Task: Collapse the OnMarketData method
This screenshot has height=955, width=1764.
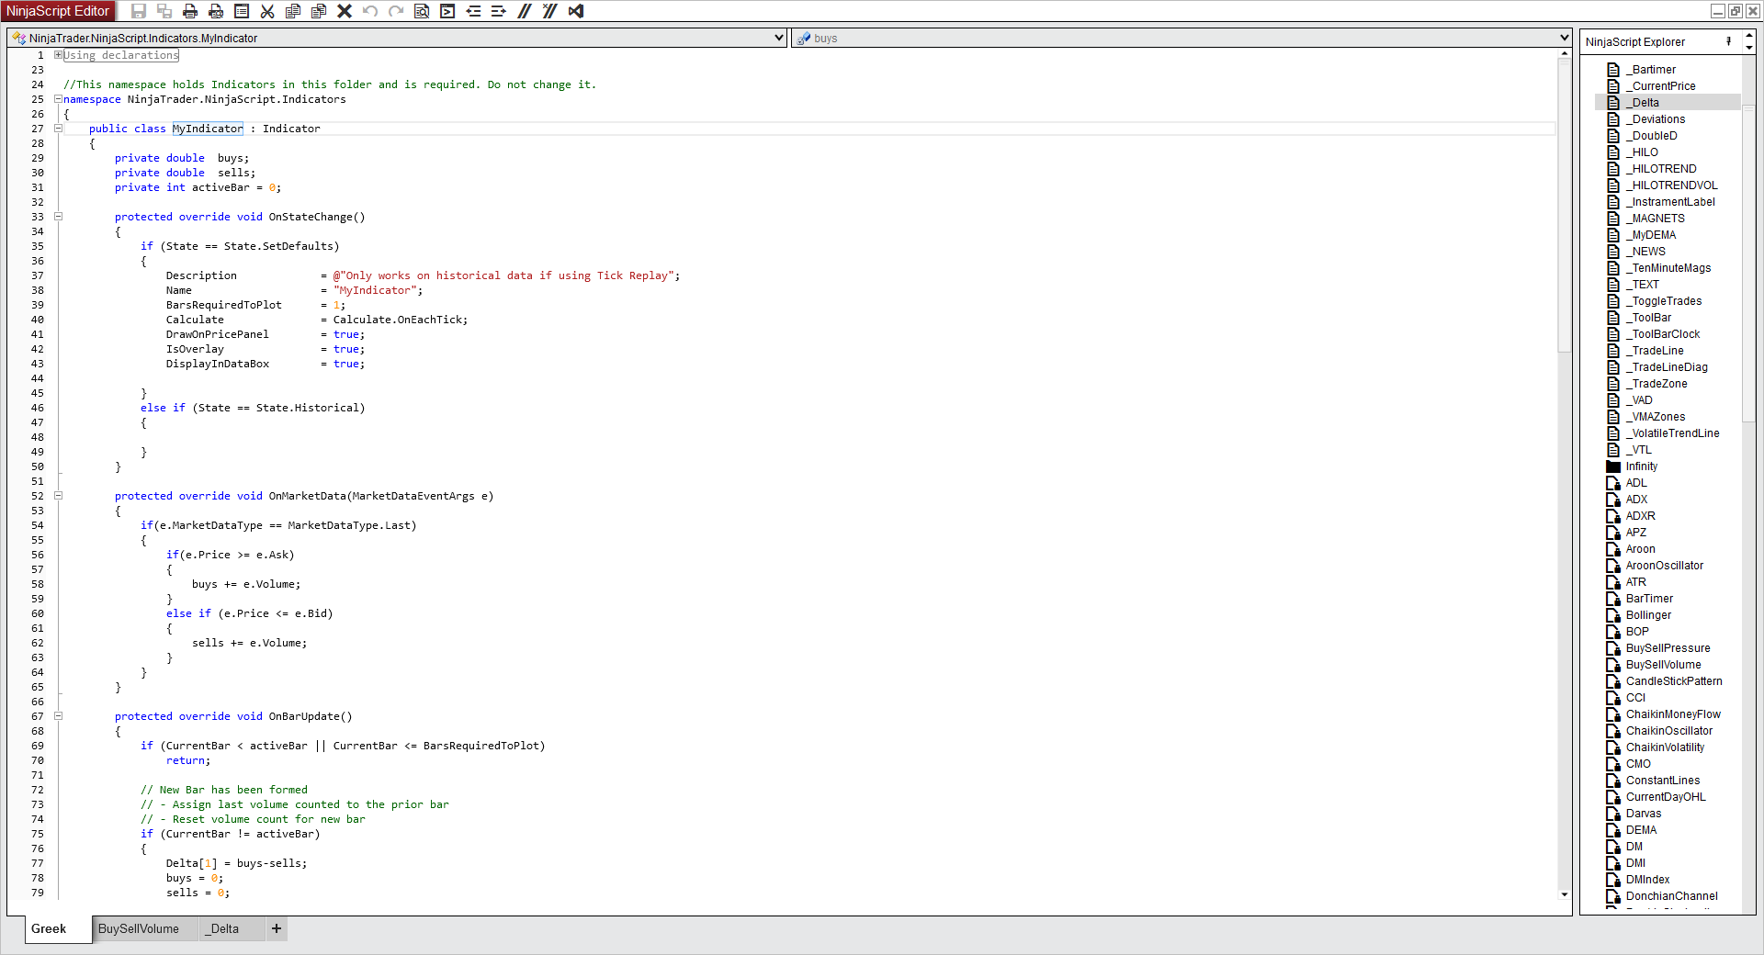Action: point(58,496)
